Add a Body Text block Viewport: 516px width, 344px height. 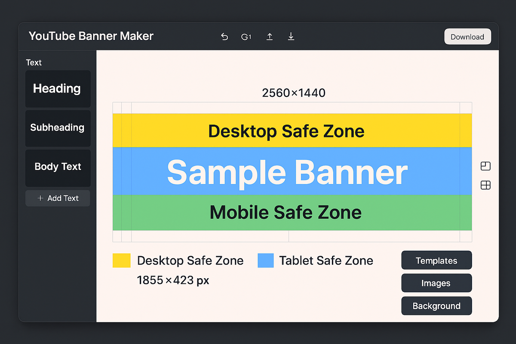click(58, 168)
